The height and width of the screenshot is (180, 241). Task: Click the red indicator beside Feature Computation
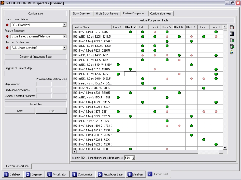click(x=7, y=25)
